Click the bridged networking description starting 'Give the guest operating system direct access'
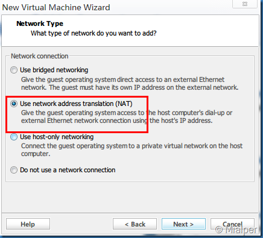 point(130,84)
